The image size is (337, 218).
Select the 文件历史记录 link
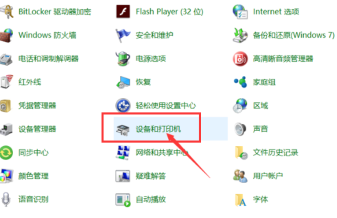click(x=276, y=153)
